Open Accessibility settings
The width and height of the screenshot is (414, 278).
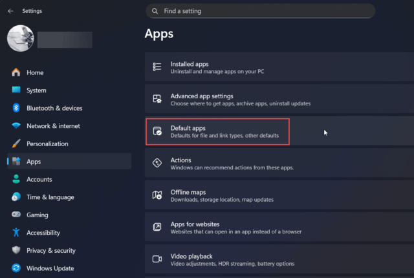[x=69, y=233]
